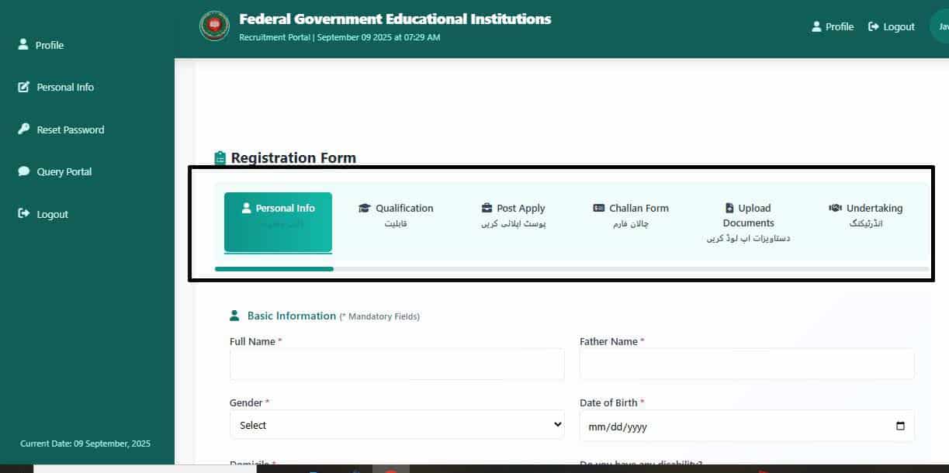
Task: Click the clipboard icon beside Registration Form
Action: 220,158
